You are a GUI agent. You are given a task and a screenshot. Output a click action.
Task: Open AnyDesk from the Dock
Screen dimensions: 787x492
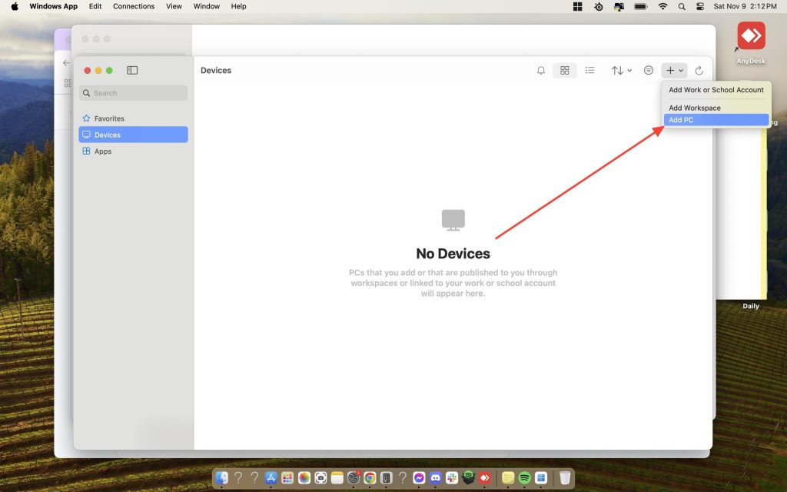point(484,477)
